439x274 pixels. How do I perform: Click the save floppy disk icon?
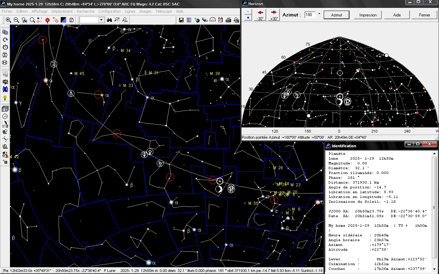[181, 20]
